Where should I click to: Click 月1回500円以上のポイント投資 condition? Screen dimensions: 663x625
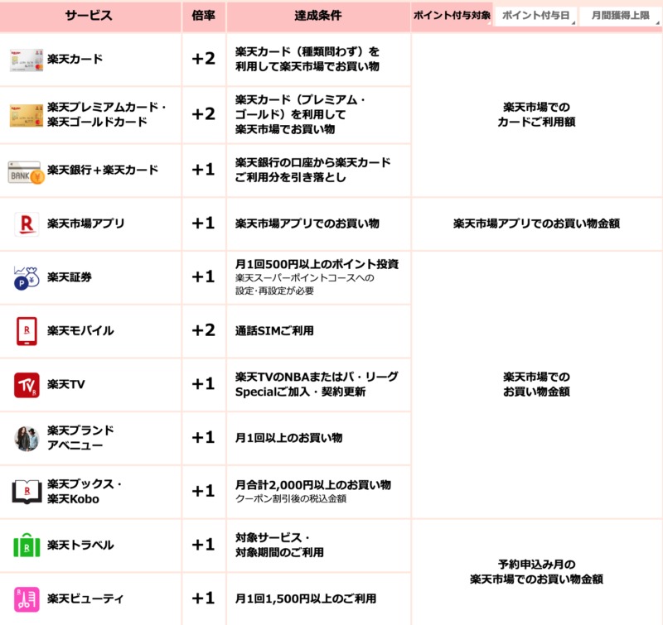[x=317, y=264]
